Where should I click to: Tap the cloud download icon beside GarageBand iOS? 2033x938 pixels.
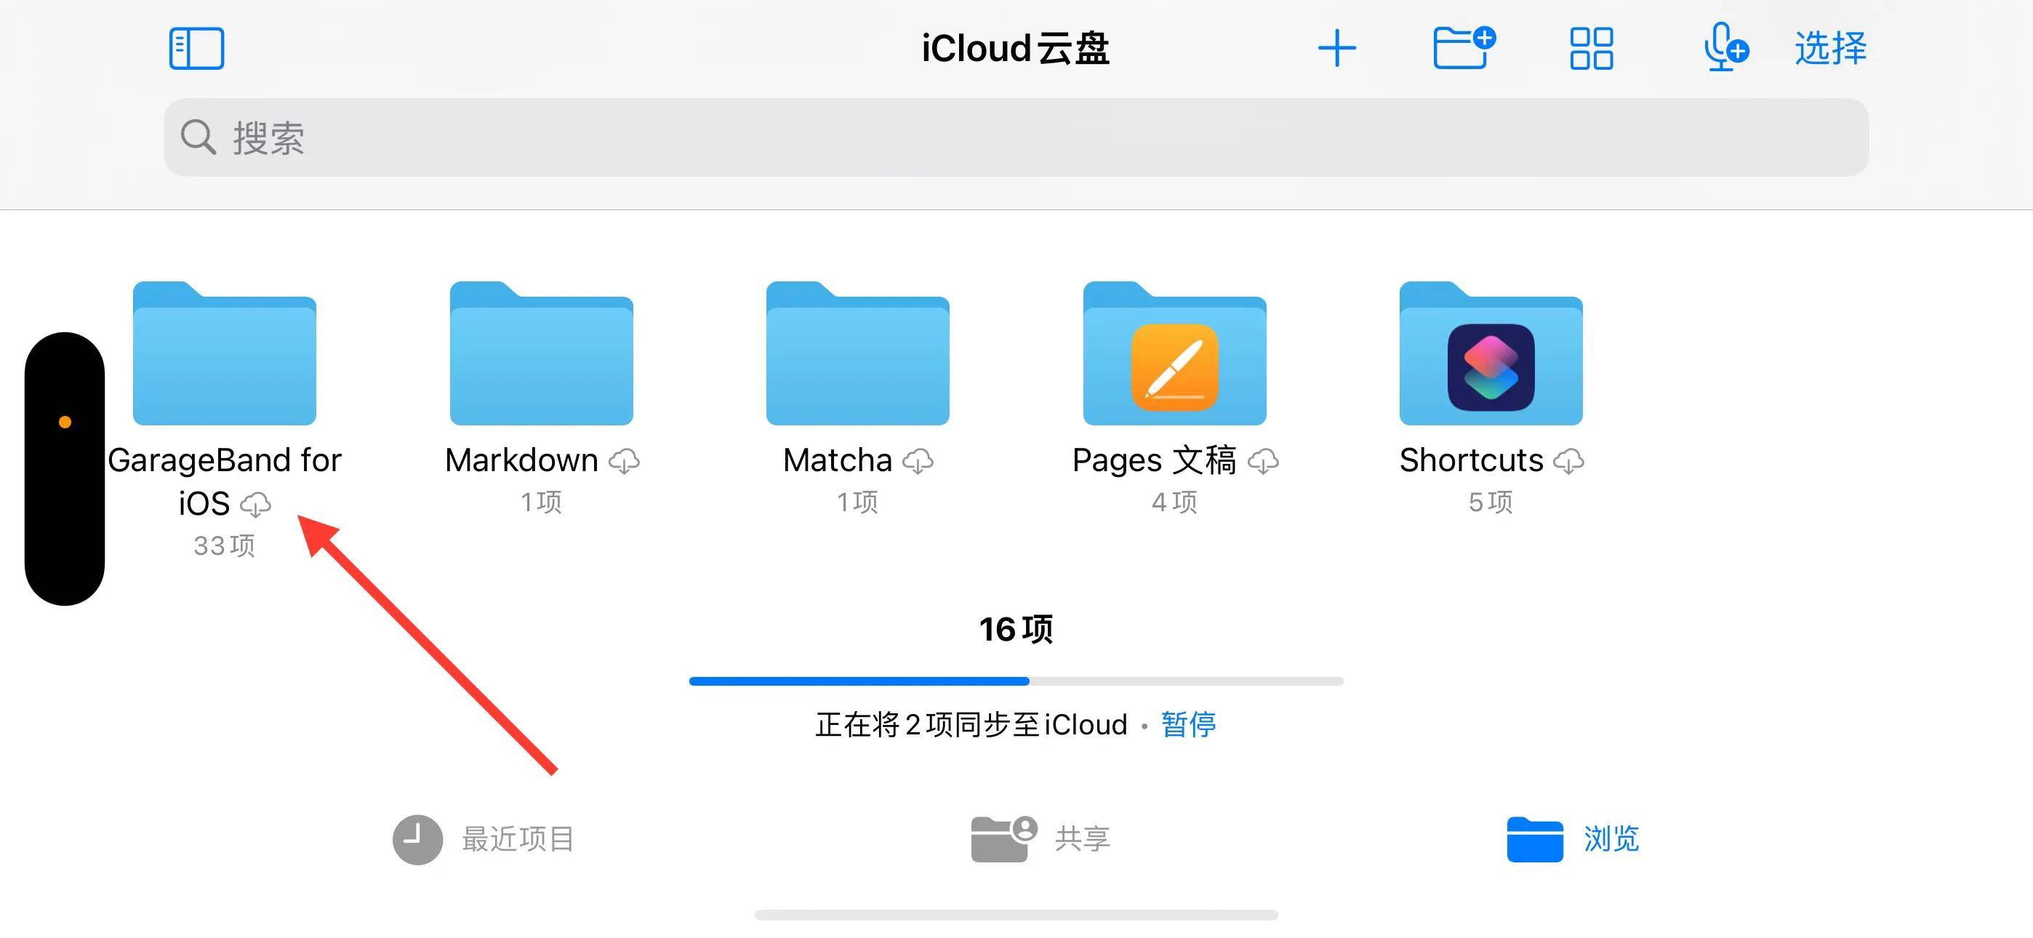point(255,505)
